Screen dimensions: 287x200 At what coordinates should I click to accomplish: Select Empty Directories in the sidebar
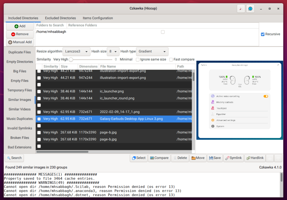point(20,62)
